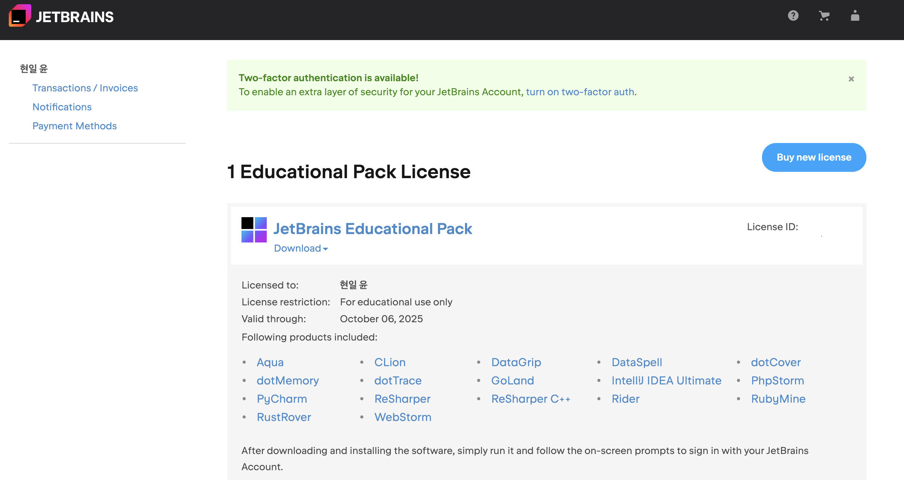Go to Notifications in sidebar

click(x=62, y=107)
